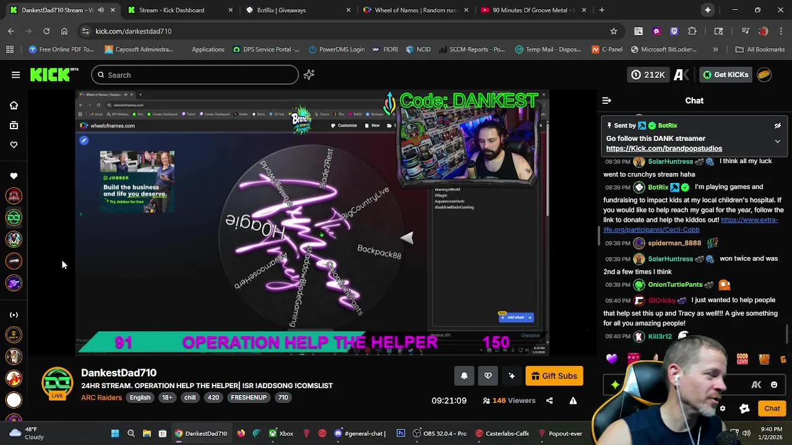Show more bookmarks chevron
Viewport: 792px width, 445px height.
(x=715, y=49)
